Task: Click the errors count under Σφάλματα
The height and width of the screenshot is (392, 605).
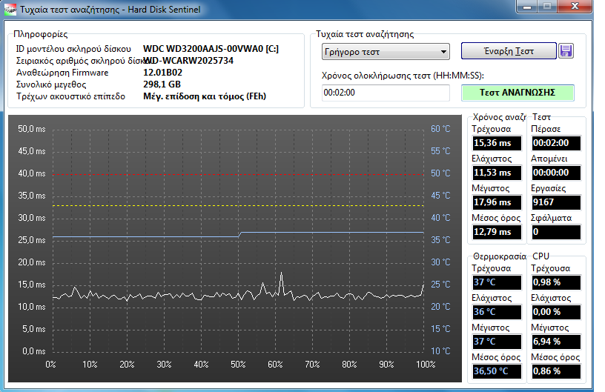Action: point(556,232)
